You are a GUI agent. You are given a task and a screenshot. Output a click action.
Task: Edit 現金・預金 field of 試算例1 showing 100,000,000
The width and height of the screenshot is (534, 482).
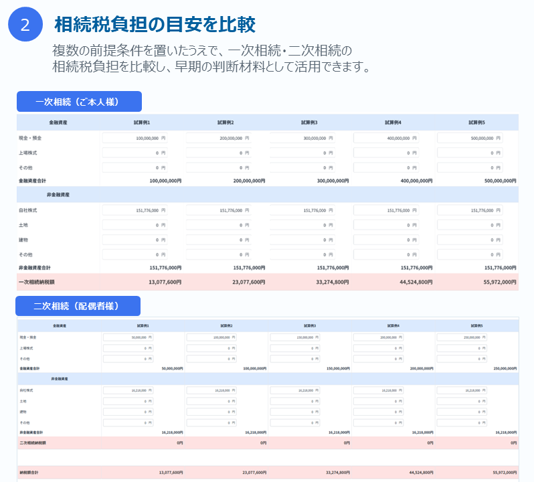[135, 138]
